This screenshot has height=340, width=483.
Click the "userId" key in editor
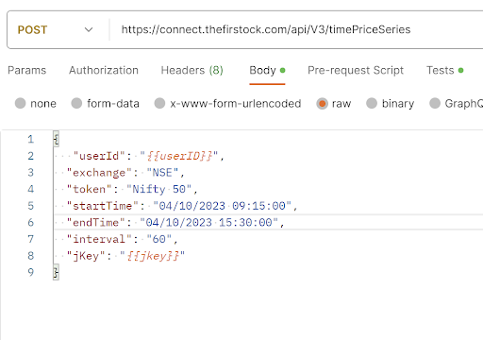99,156
